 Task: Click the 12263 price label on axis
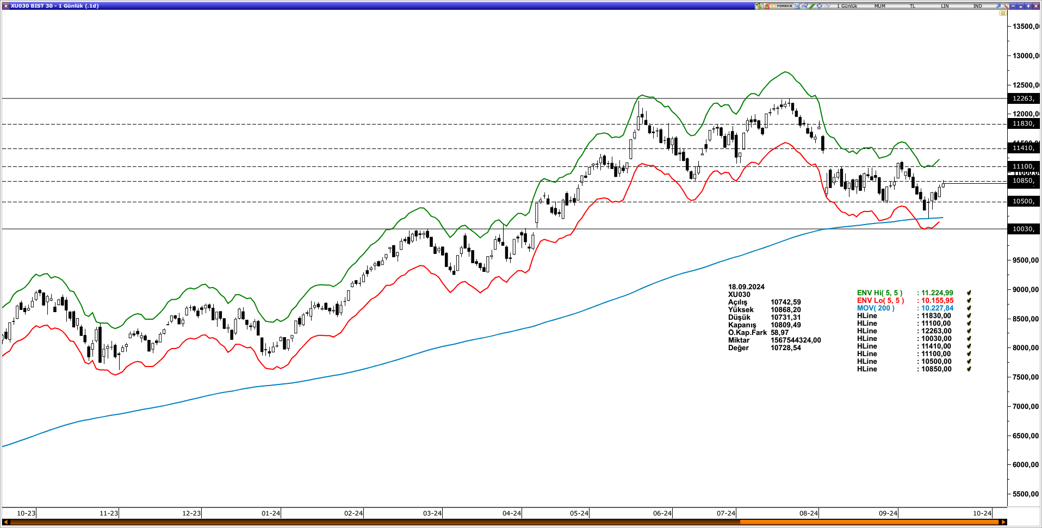1023,98
